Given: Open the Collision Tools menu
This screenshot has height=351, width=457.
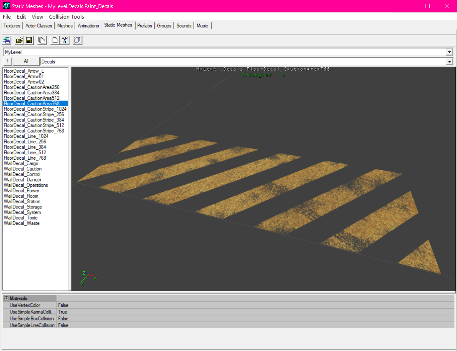Looking at the screenshot, I should click(66, 17).
